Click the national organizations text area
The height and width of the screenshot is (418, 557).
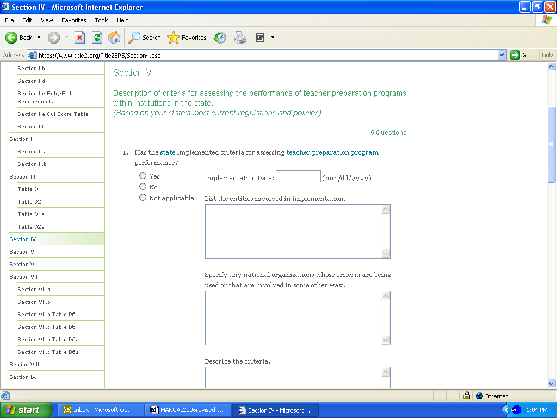[x=298, y=318]
